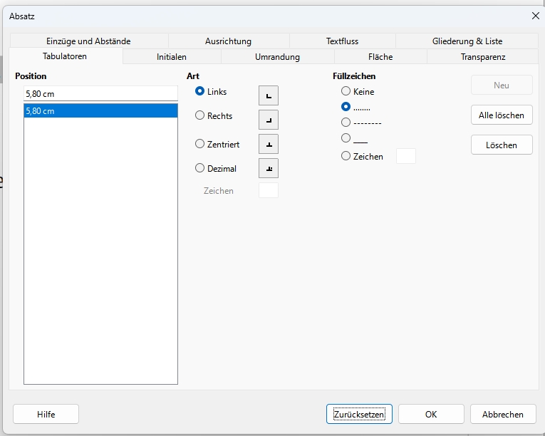Enable the custom Zeichen fill character option
The image size is (545, 436).
click(x=346, y=156)
